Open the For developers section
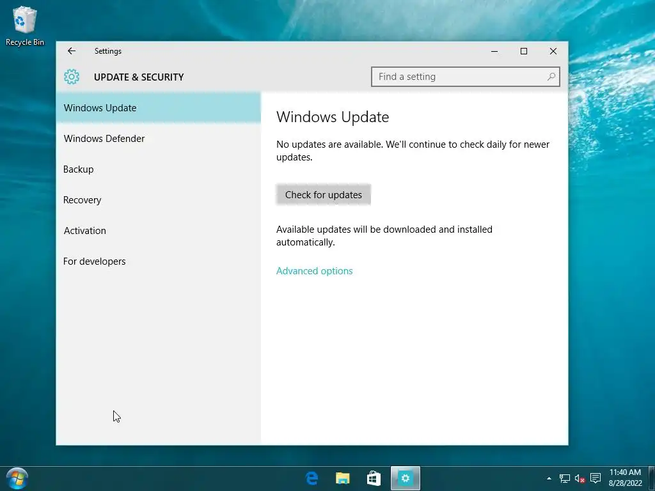The image size is (655, 491). tap(159, 261)
